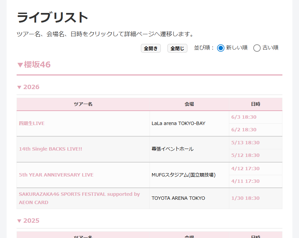Collapse the 2026 year section
Image resolution: width=299 pixels, height=238 pixels.
point(28,87)
